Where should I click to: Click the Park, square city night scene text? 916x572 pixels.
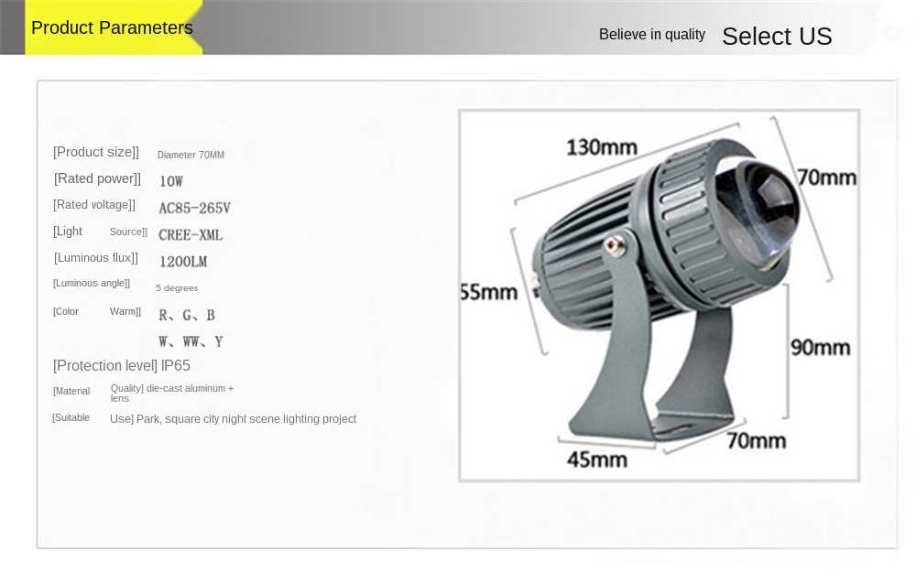(x=245, y=419)
